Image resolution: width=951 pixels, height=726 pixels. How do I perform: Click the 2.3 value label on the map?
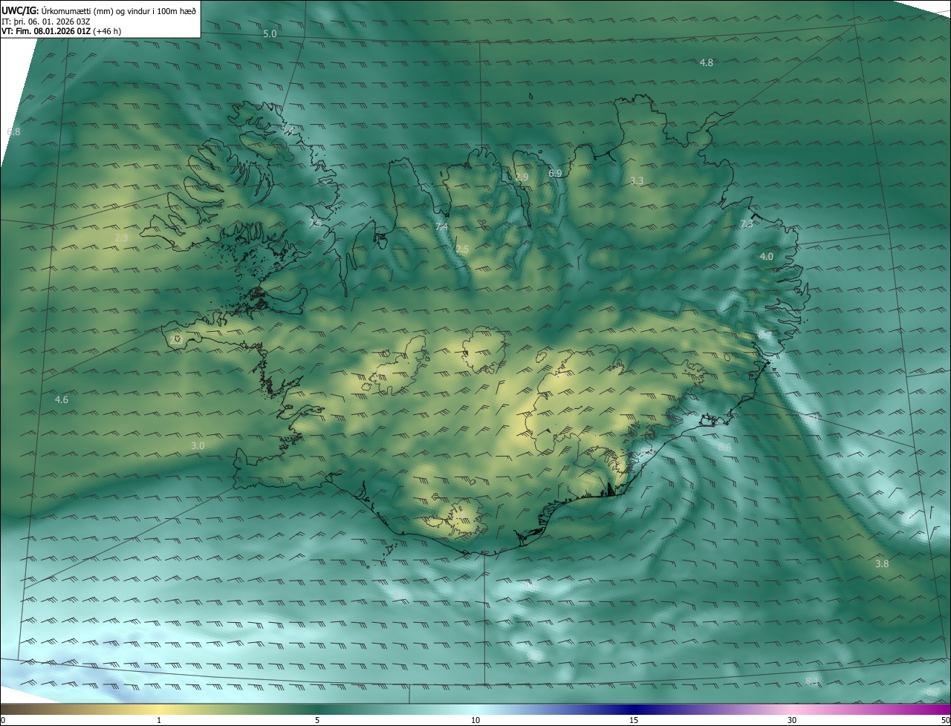click(122, 238)
